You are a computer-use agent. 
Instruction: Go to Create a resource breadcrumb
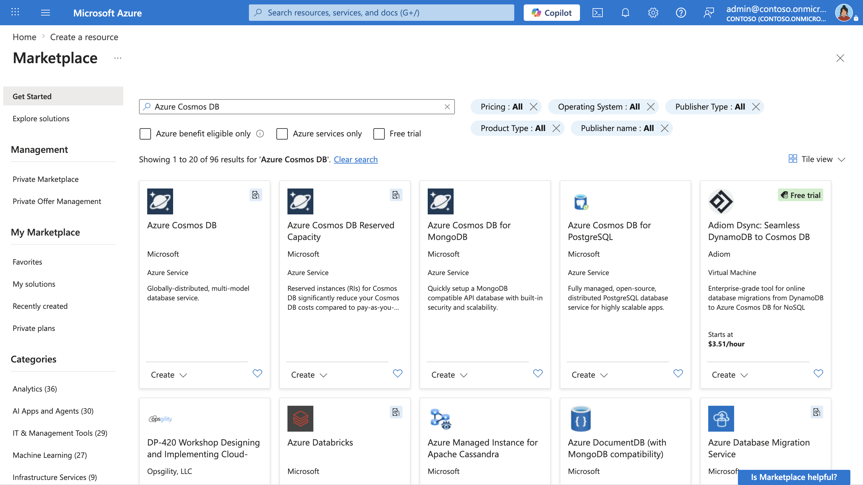click(x=84, y=37)
